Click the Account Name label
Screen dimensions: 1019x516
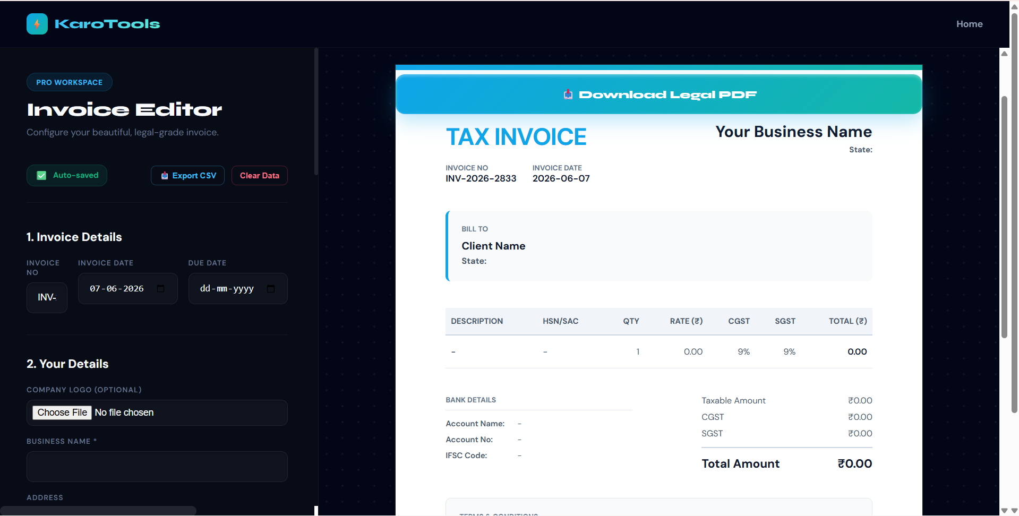click(x=475, y=424)
